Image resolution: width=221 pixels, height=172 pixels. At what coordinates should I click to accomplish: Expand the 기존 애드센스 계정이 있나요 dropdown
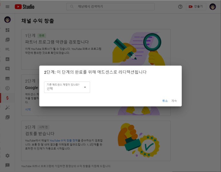(67, 87)
